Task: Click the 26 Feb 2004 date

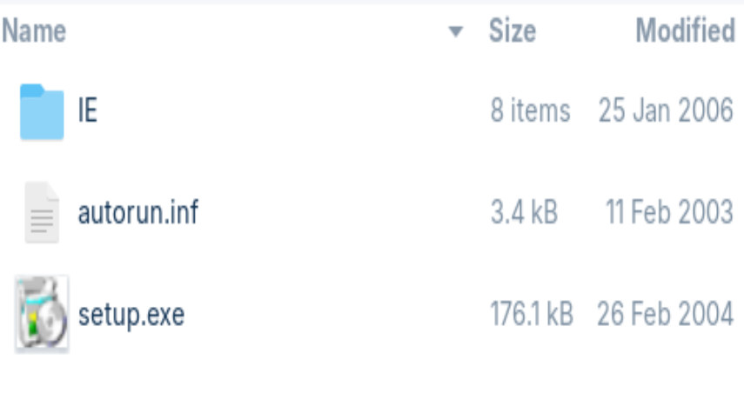Action: [x=666, y=314]
